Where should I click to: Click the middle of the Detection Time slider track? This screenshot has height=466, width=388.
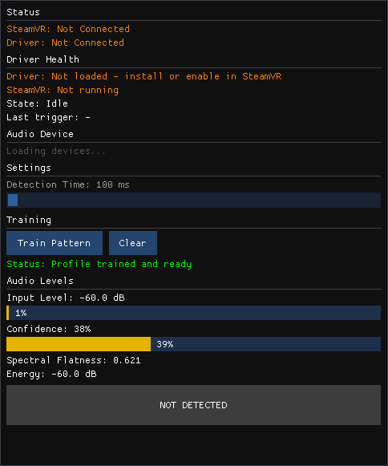point(194,200)
